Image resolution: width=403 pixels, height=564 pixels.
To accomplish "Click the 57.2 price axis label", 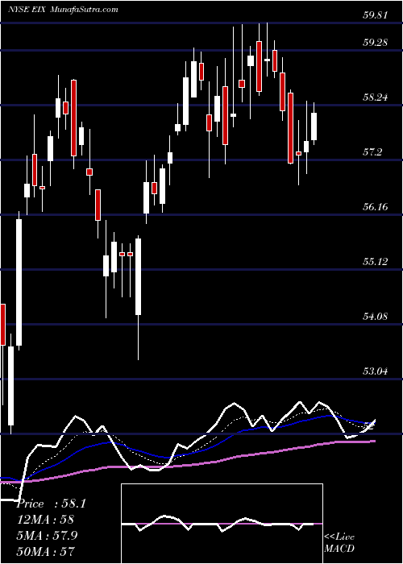I will coord(372,152).
